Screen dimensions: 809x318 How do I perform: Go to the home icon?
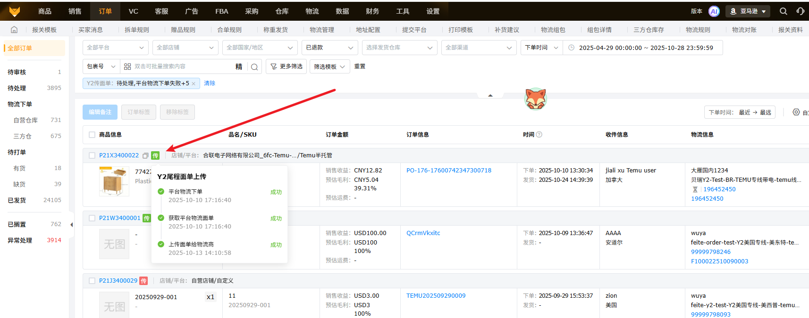tap(14, 30)
